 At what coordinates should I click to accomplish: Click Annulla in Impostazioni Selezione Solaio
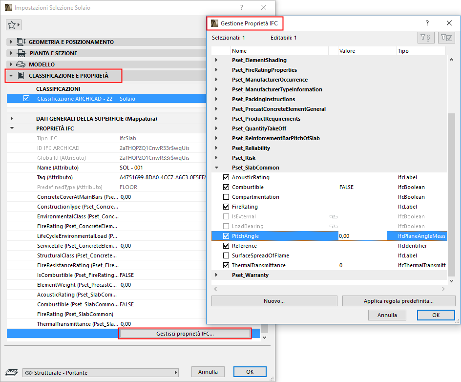coord(208,372)
